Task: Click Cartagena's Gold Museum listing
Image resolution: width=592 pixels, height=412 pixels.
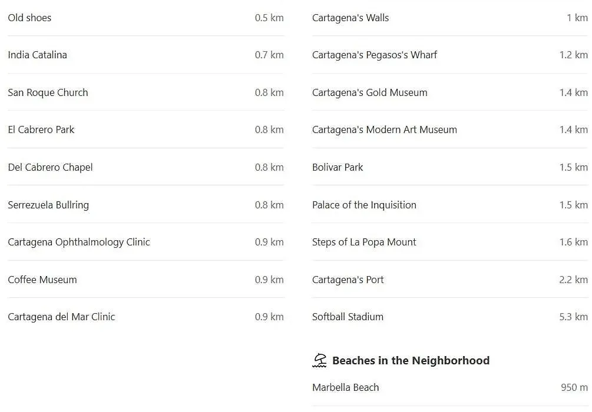Action: 449,92
